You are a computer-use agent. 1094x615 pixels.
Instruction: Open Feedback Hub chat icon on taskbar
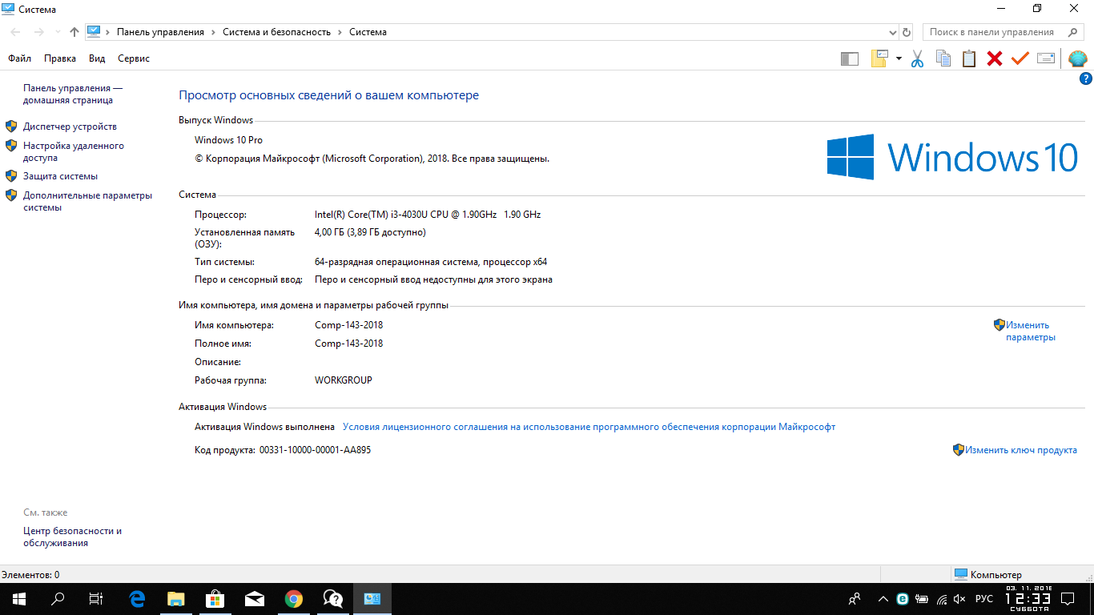click(333, 598)
